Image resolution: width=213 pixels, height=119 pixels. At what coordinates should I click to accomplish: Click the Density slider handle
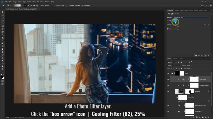[178, 27]
